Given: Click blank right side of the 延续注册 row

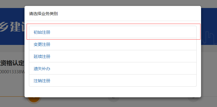Looking at the screenshot, I should point(125,56).
